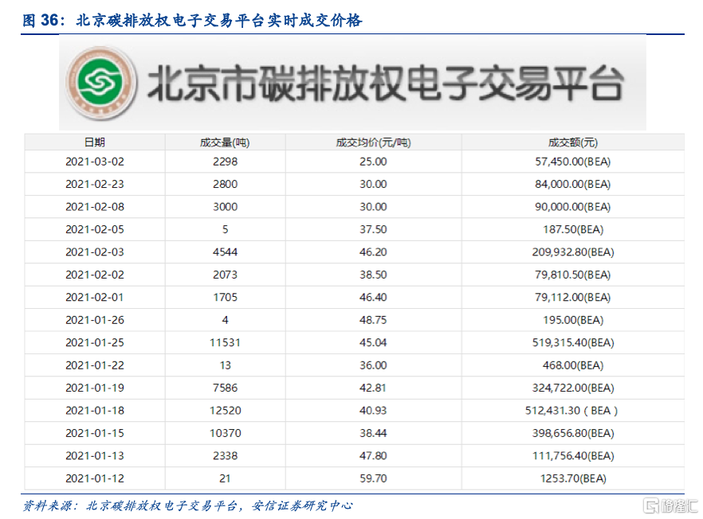The image size is (703, 519).
Task: Pick the average price 47.80
Action: point(373,456)
